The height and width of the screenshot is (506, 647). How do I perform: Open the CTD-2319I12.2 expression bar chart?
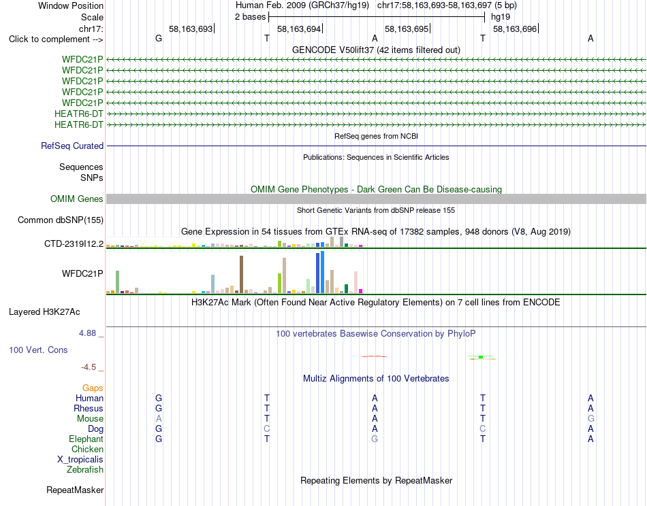click(x=234, y=243)
